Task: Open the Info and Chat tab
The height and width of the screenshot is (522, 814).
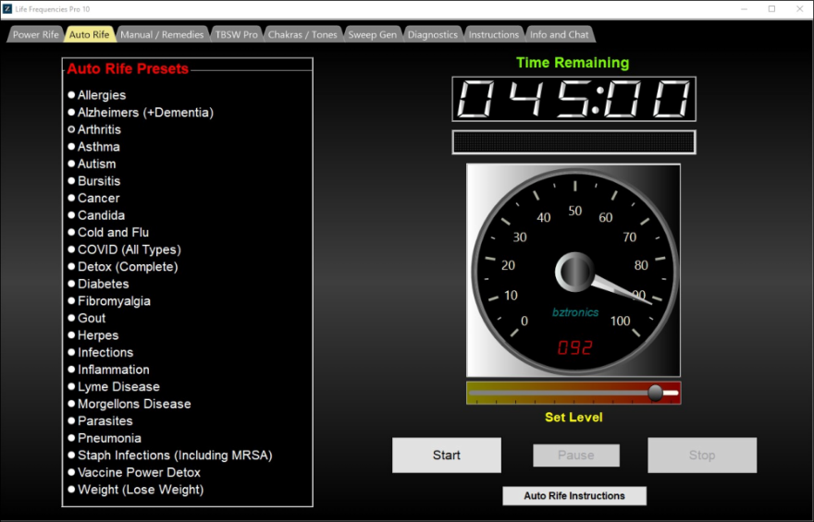Action: coord(559,35)
